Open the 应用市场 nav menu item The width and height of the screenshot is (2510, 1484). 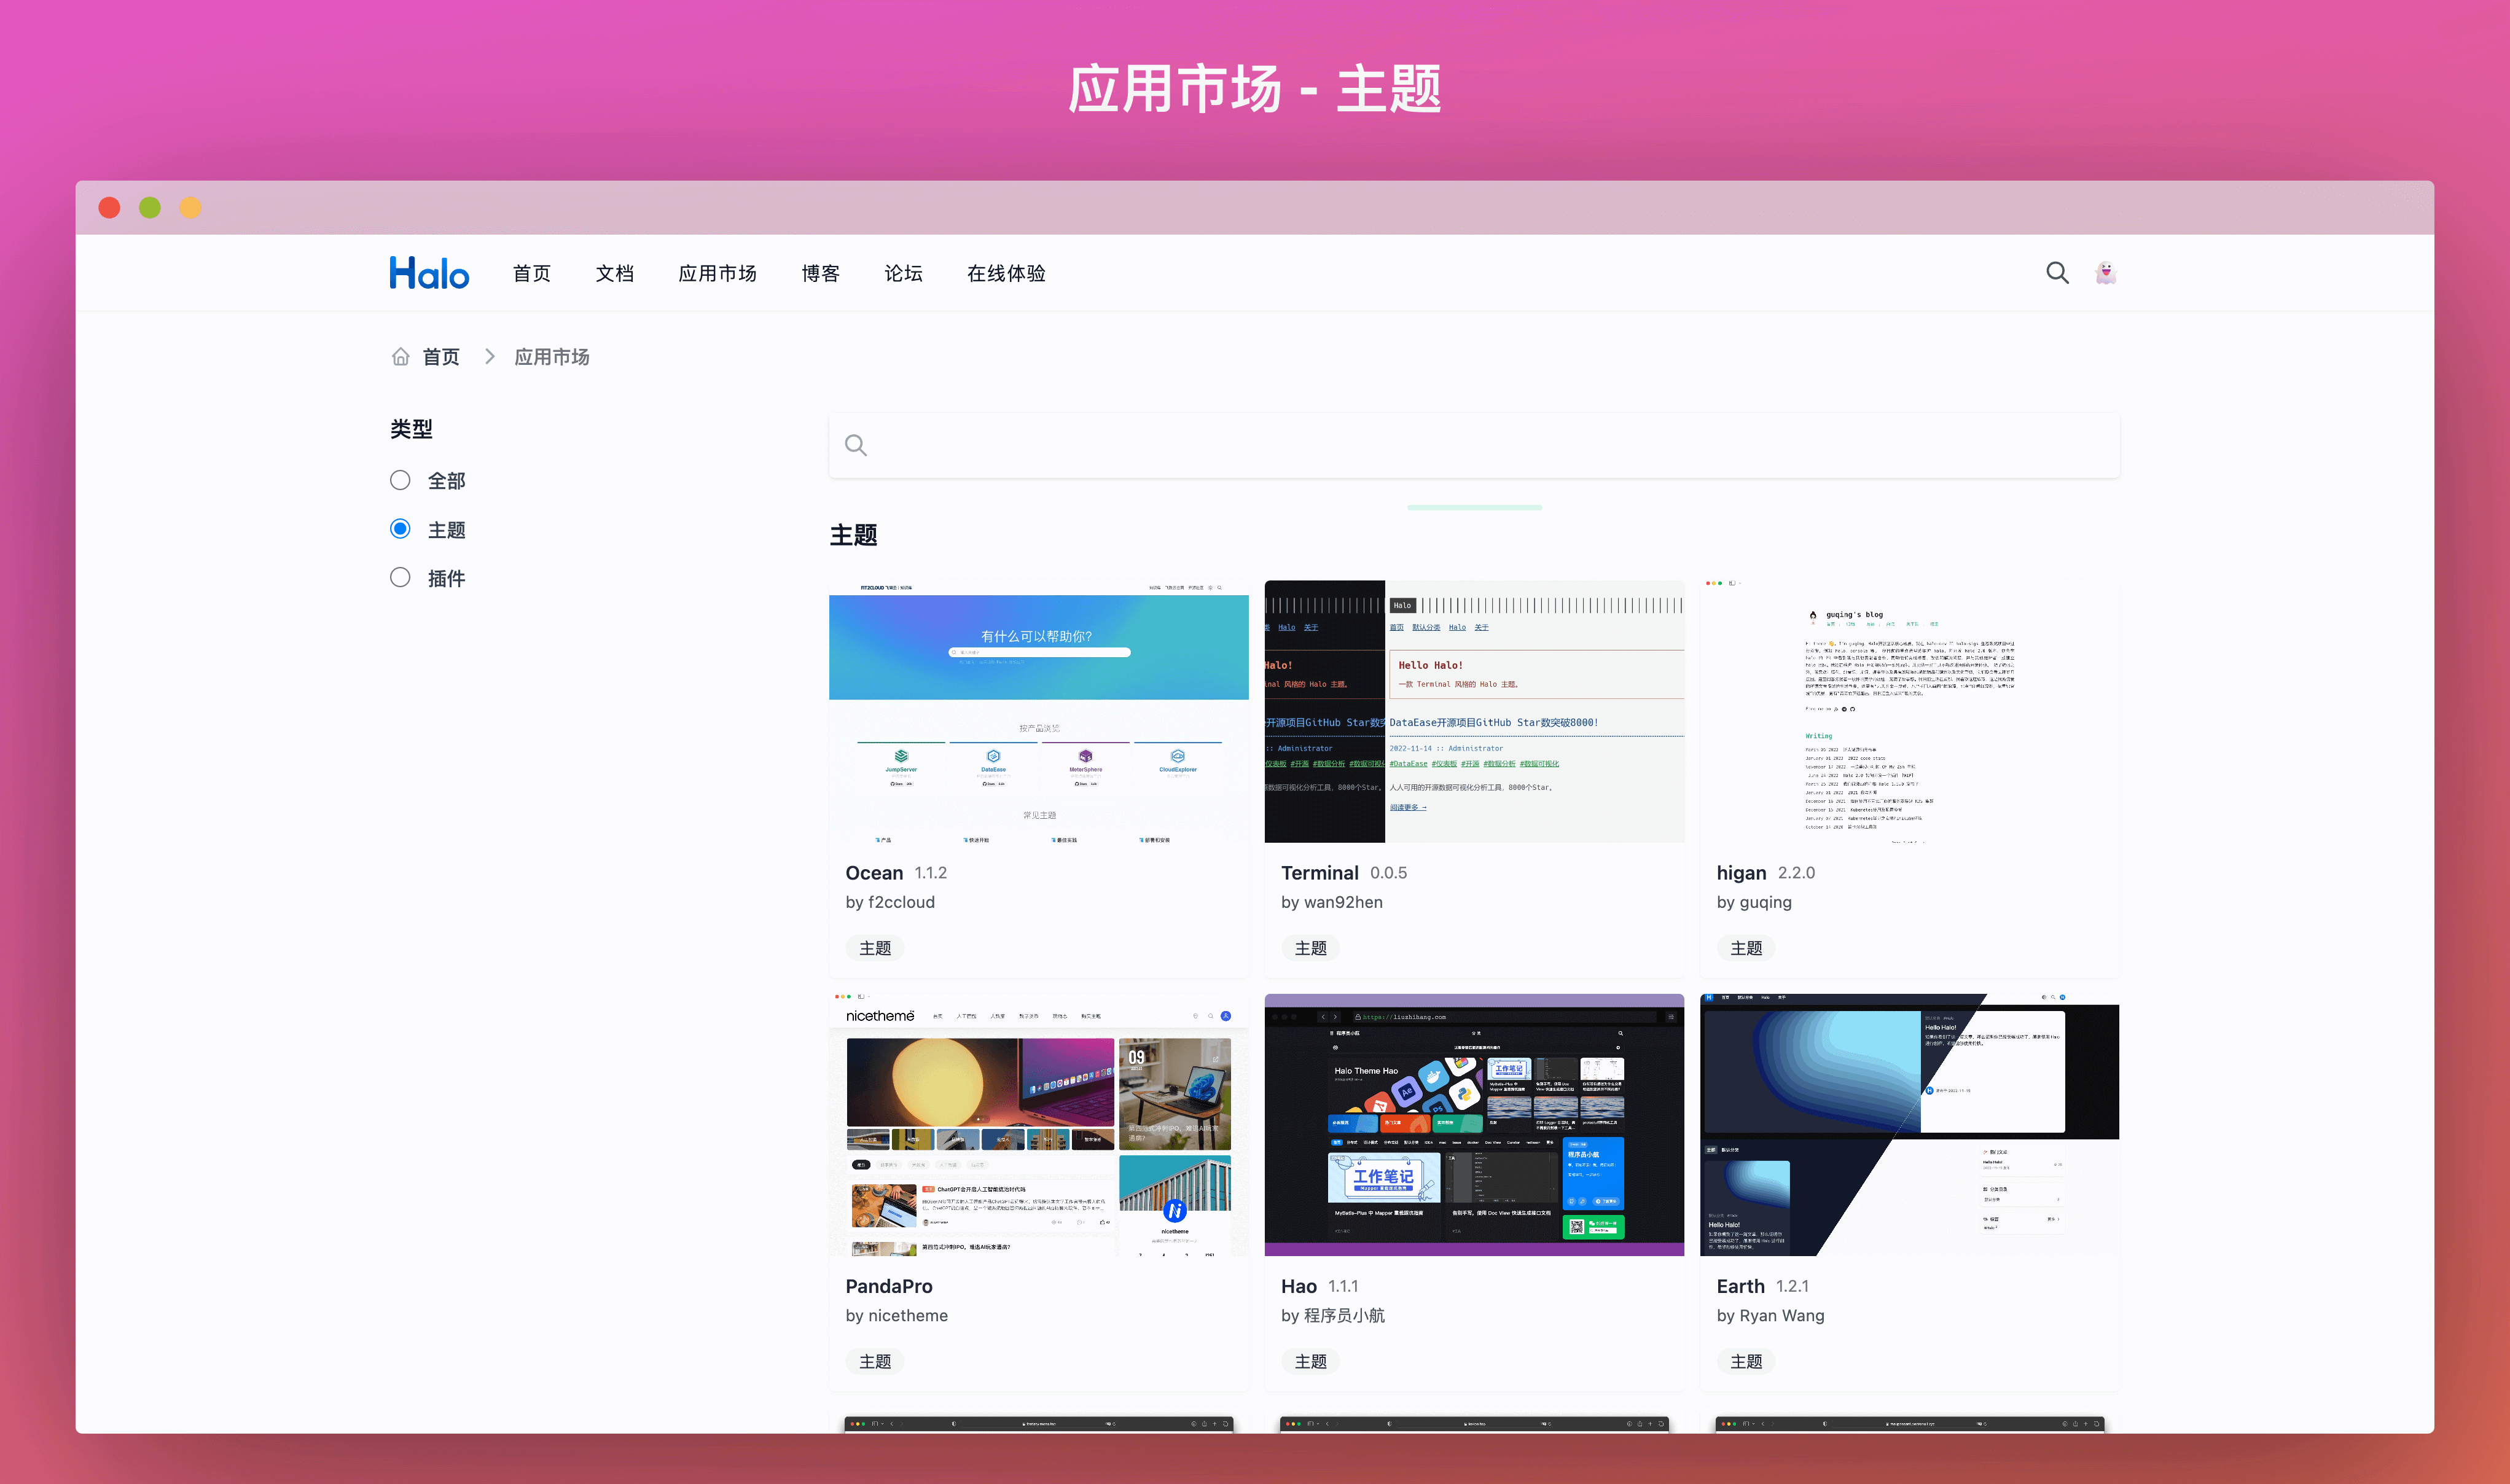click(x=717, y=273)
